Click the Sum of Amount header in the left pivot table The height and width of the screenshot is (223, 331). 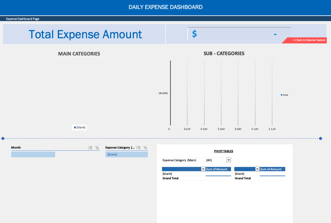pyautogui.click(x=218, y=169)
